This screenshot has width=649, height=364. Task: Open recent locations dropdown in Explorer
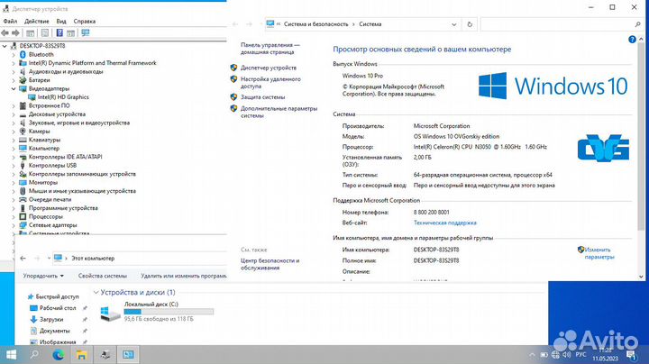(x=49, y=258)
